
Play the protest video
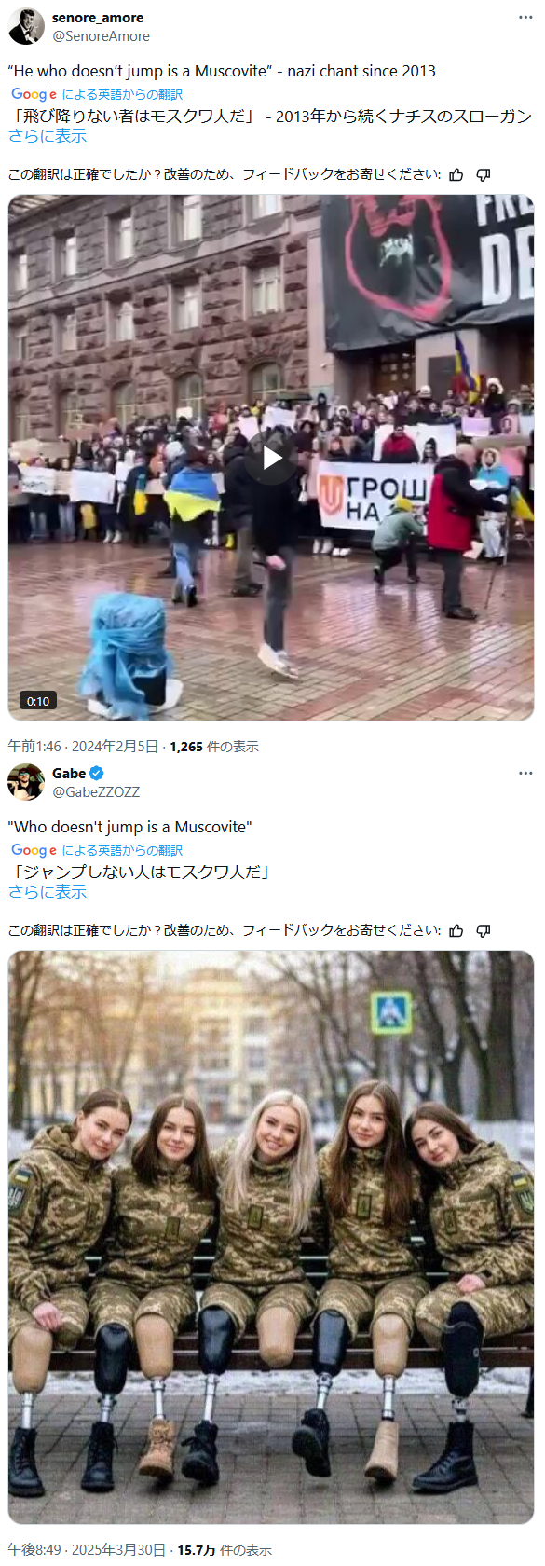pyautogui.click(x=271, y=458)
